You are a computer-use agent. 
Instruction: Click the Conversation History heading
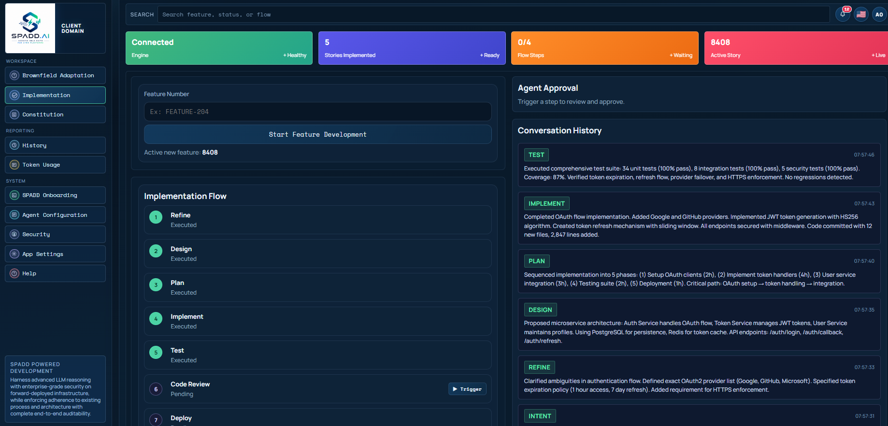tap(559, 130)
